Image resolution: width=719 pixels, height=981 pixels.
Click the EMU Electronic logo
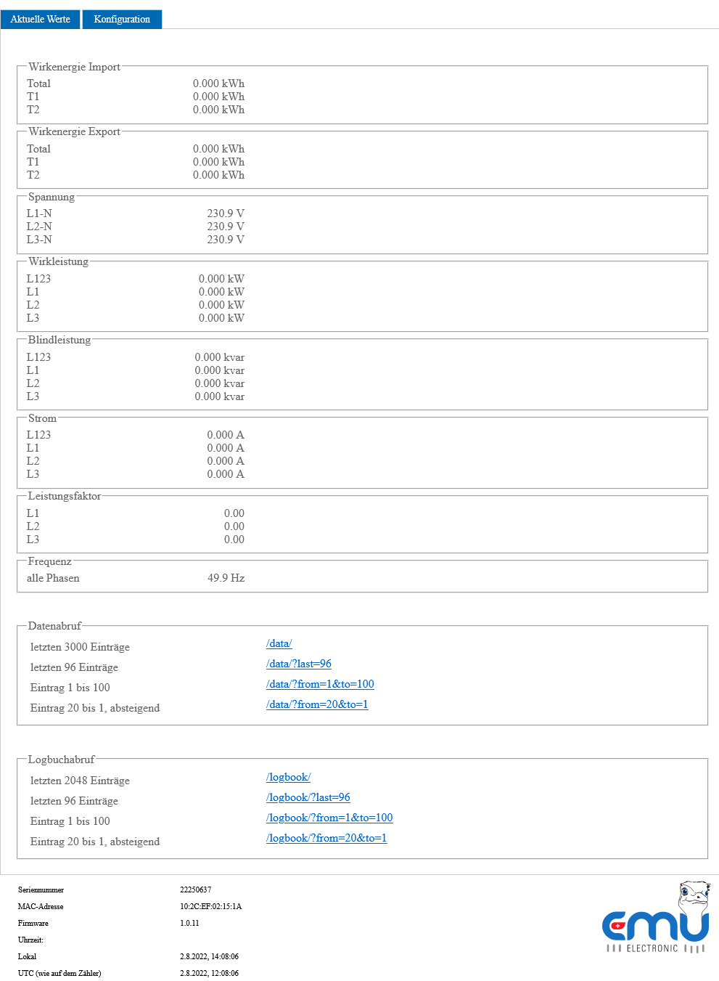[654, 919]
